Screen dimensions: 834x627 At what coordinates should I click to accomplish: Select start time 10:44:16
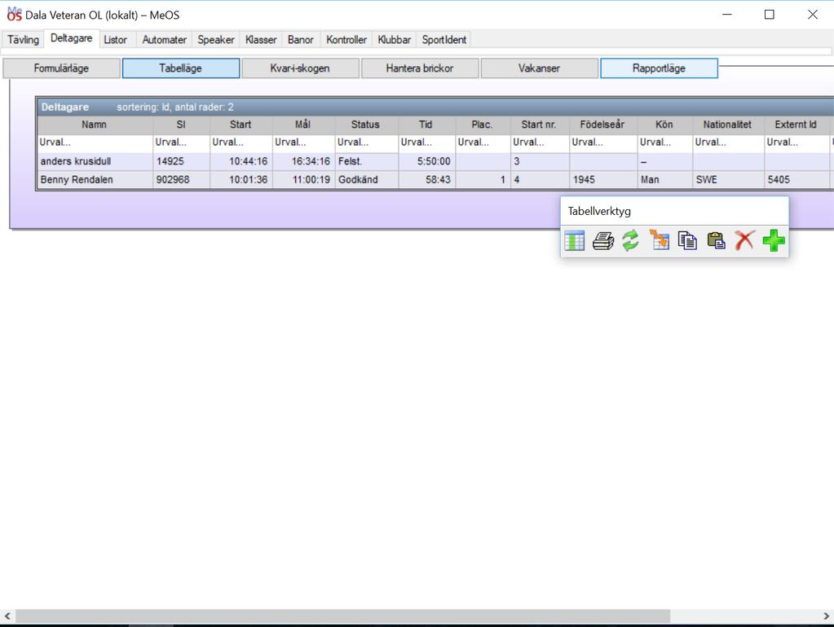tap(241, 161)
